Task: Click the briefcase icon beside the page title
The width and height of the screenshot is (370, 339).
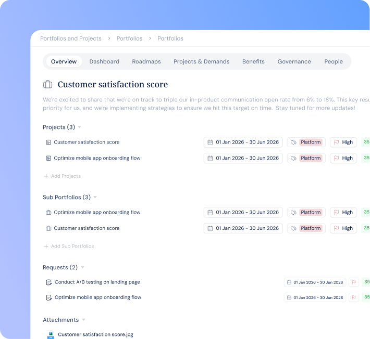Action: coord(47,84)
